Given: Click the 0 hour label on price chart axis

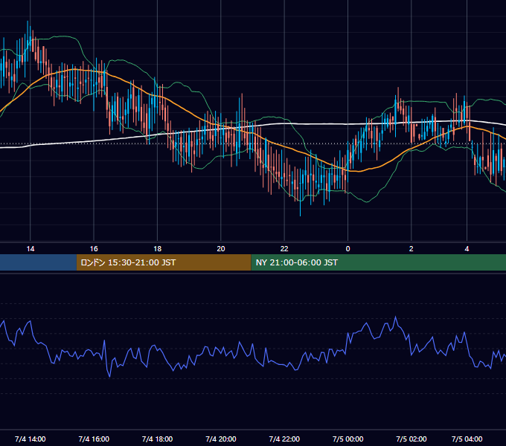Looking at the screenshot, I should click(348, 249).
